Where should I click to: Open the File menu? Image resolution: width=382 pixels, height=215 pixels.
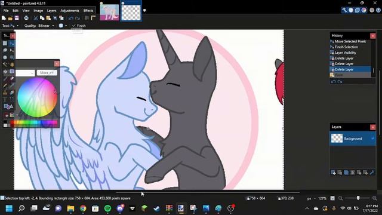(6, 11)
